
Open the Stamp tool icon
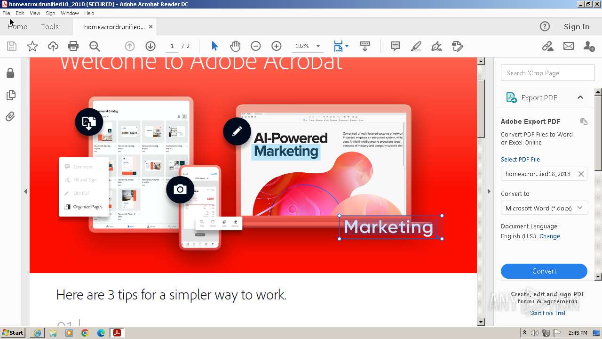(457, 46)
